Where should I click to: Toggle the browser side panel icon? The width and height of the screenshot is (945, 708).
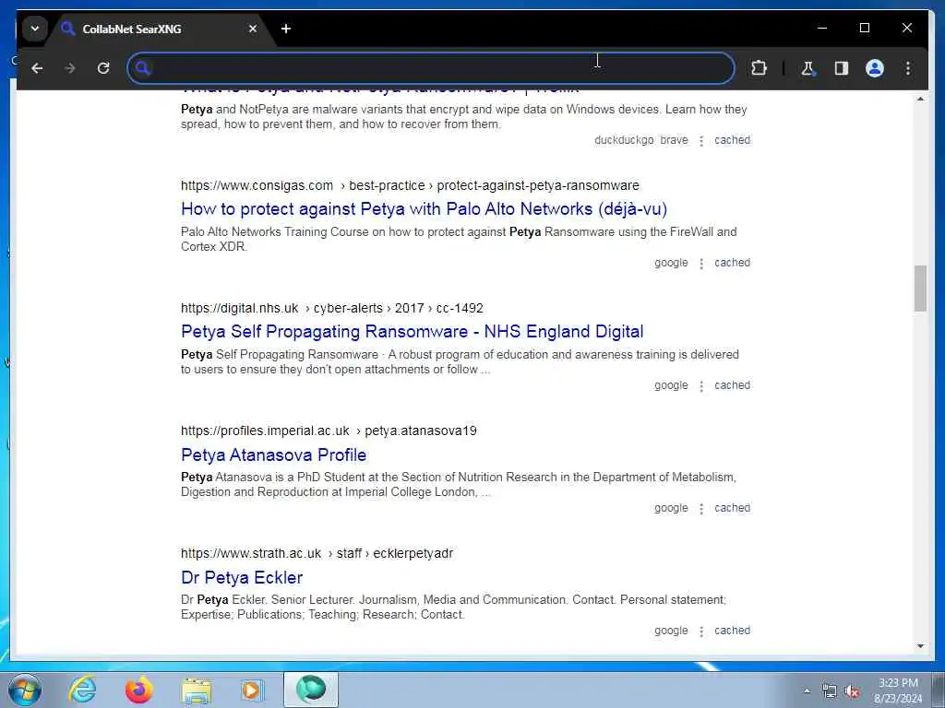842,68
